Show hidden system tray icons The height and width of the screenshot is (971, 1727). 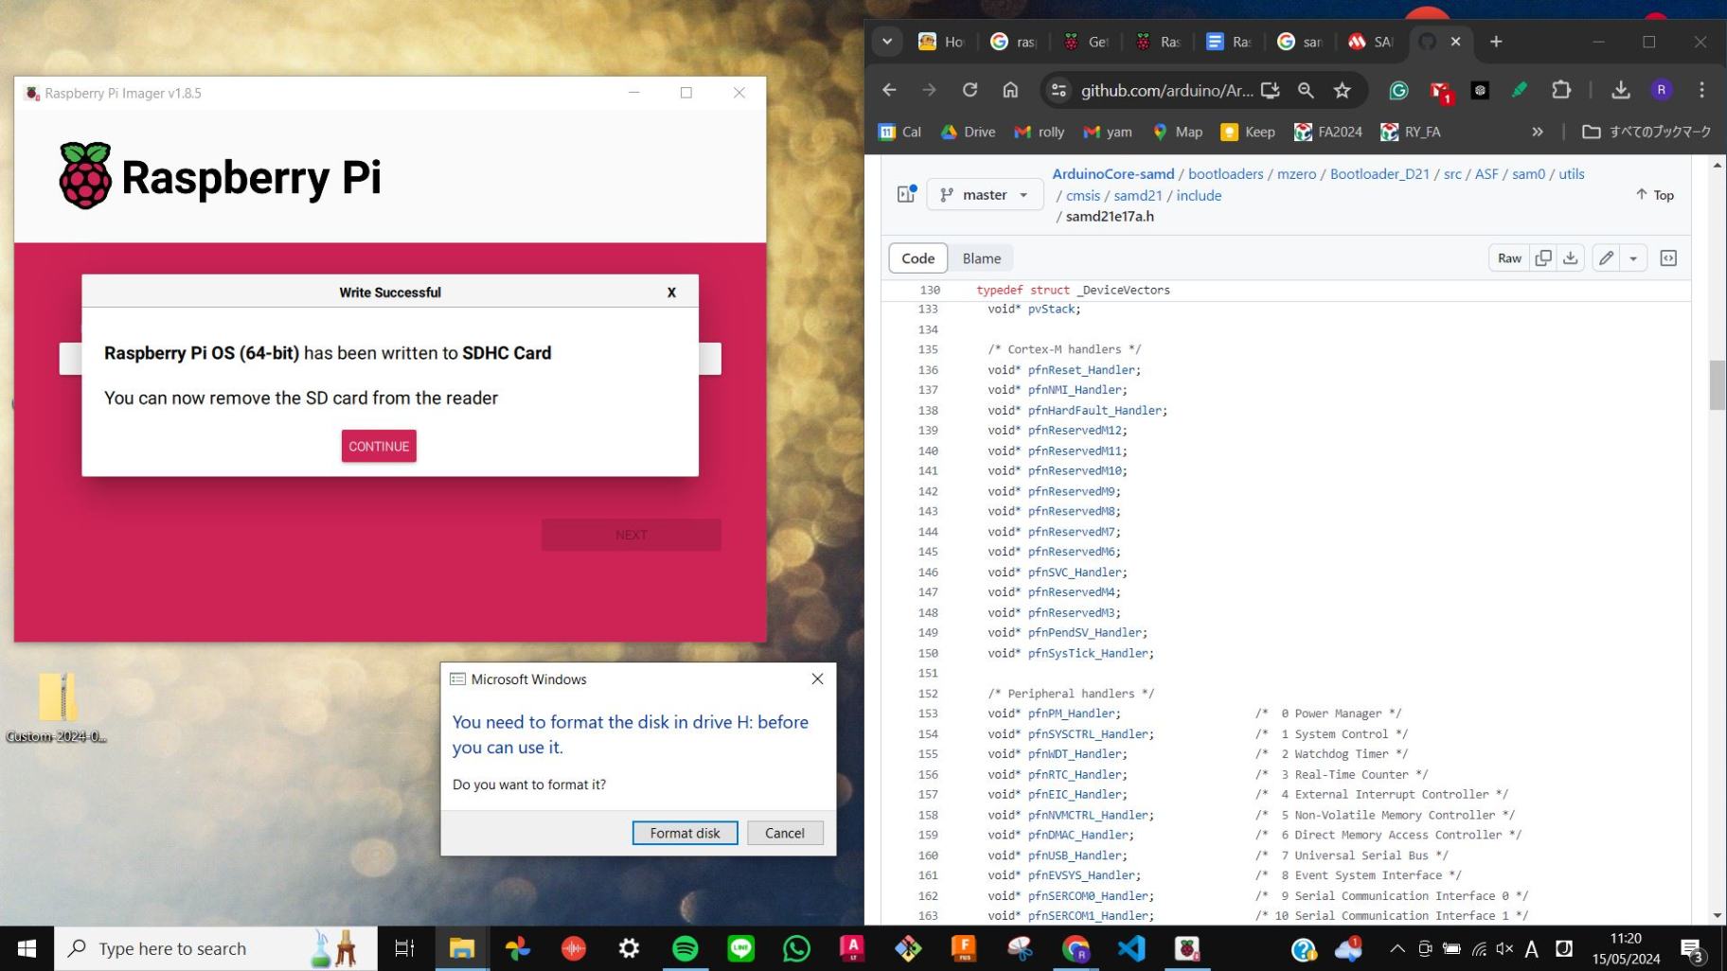(x=1397, y=948)
